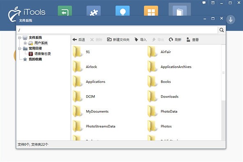Expand the 用户系统 tree node
Image resolution: width=243 pixels, height=162 pixels.
(25, 43)
